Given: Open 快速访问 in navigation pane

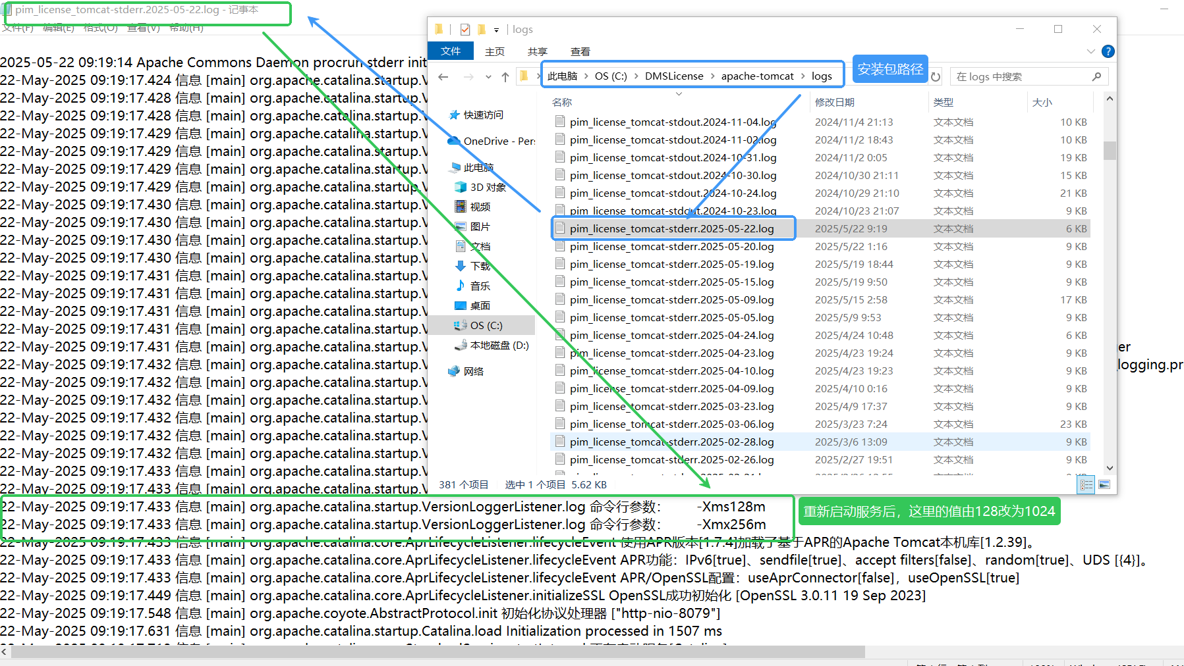Looking at the screenshot, I should coord(483,115).
